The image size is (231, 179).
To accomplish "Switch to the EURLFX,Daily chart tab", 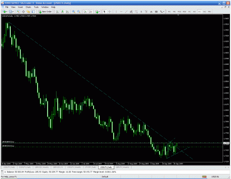I will (25, 167).
